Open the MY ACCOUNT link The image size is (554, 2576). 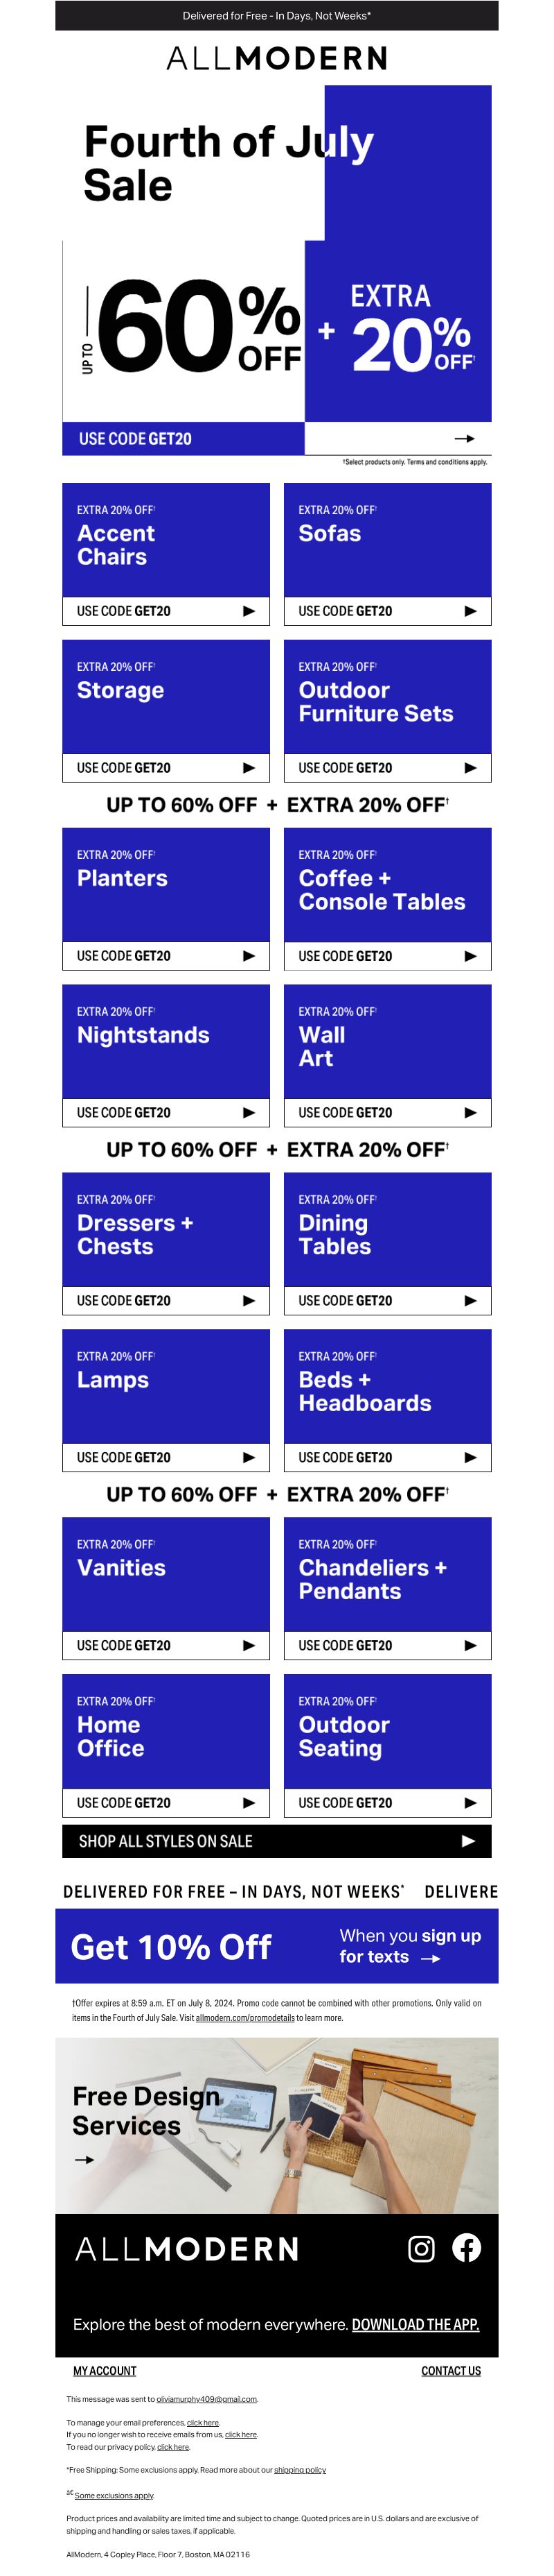coord(105,2370)
